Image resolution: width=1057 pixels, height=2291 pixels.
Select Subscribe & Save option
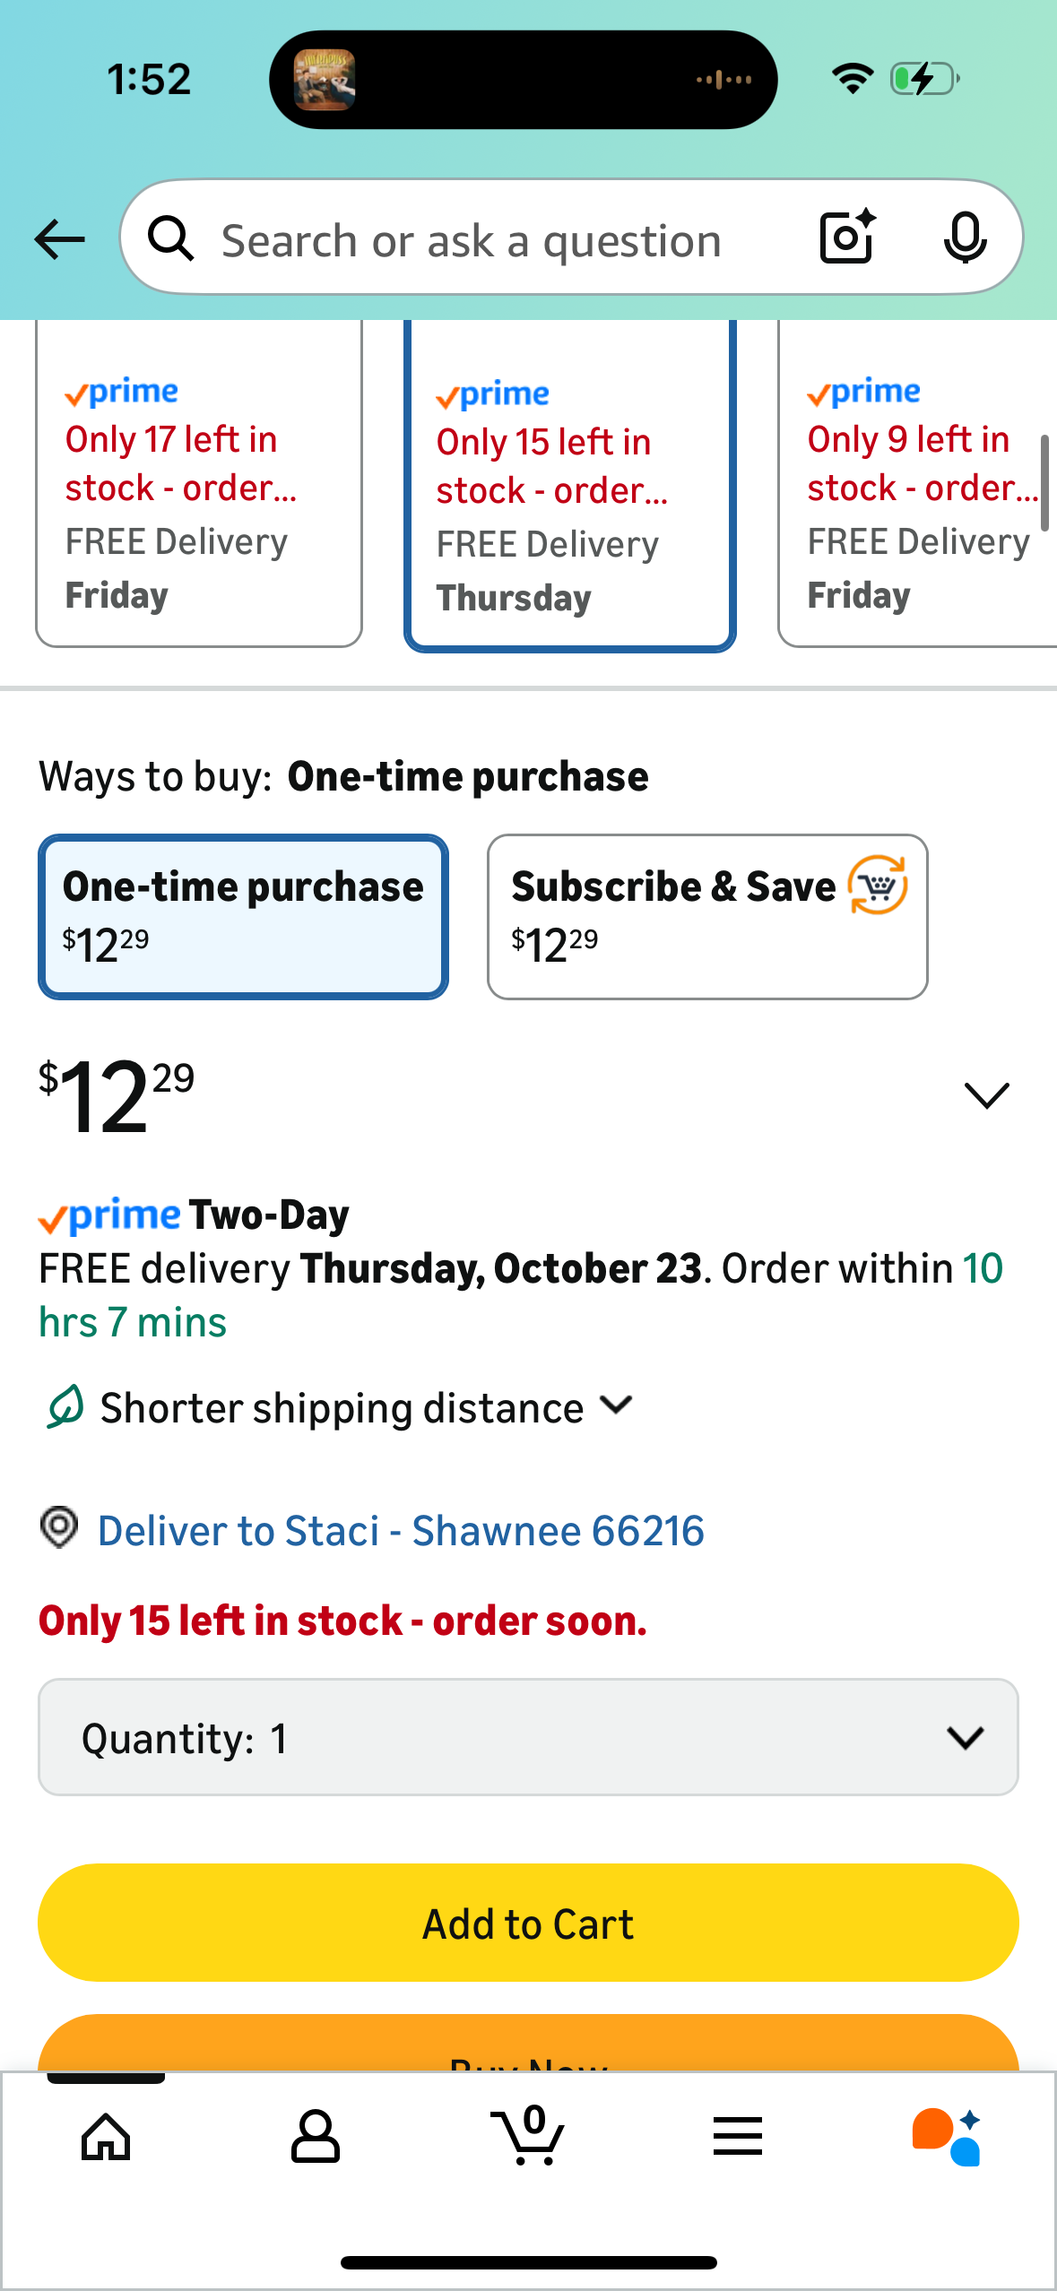point(706,916)
